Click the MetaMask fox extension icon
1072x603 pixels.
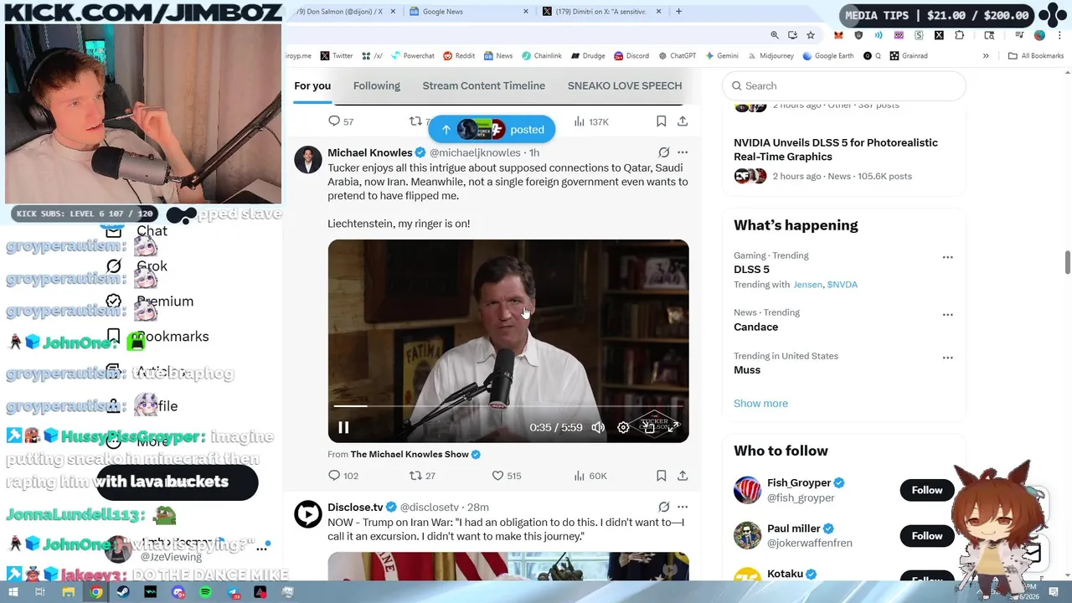point(838,35)
